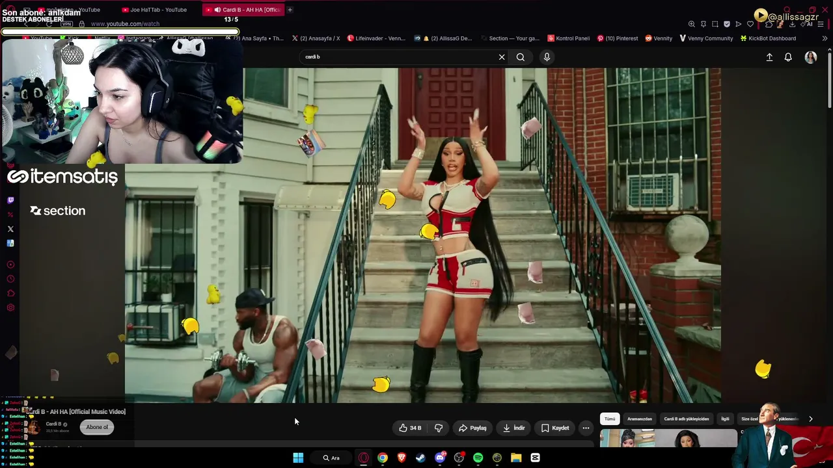
Task: Open Steam from the taskbar
Action: (x=420, y=458)
